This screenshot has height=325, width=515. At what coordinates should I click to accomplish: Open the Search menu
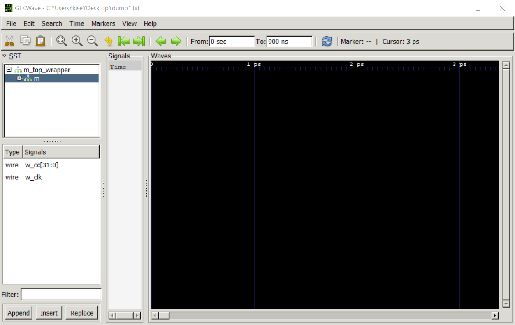click(x=52, y=23)
